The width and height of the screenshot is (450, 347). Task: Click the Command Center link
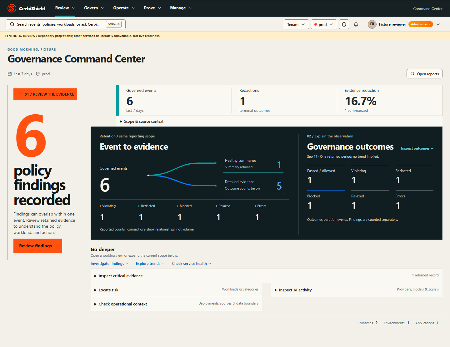428,9
